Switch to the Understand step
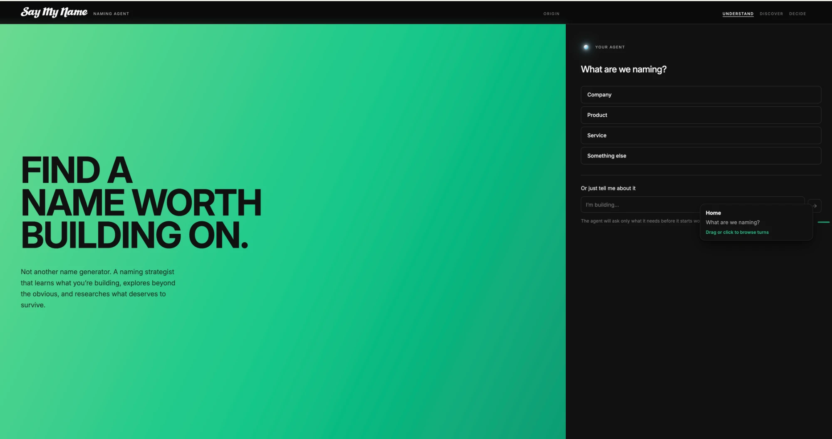The image size is (832, 439). tap(738, 14)
